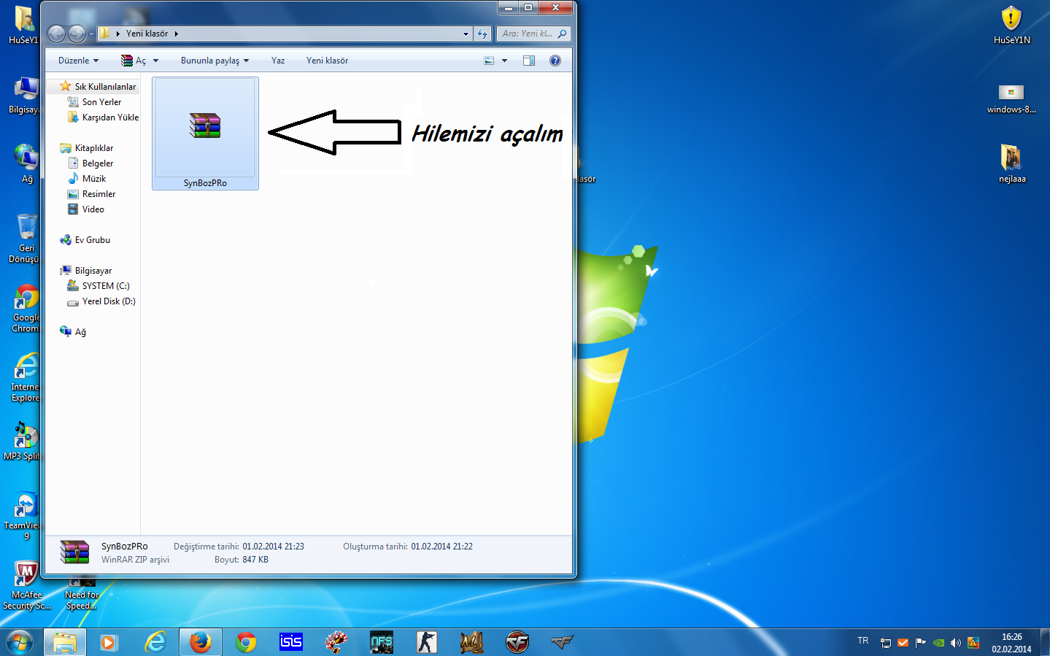Open the Düzenle dropdown menu

(x=78, y=61)
